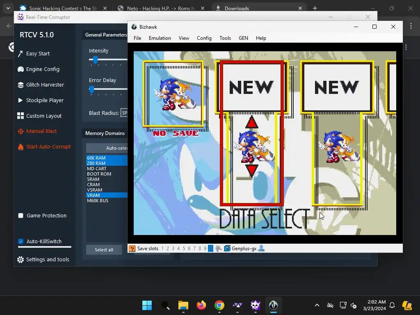Click the question block icon in Bizhawk status bar
This screenshot has height=315, width=420.
pos(132,248)
